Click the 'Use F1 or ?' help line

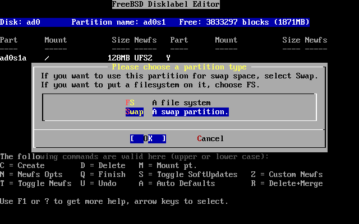pyautogui.click(x=114, y=202)
